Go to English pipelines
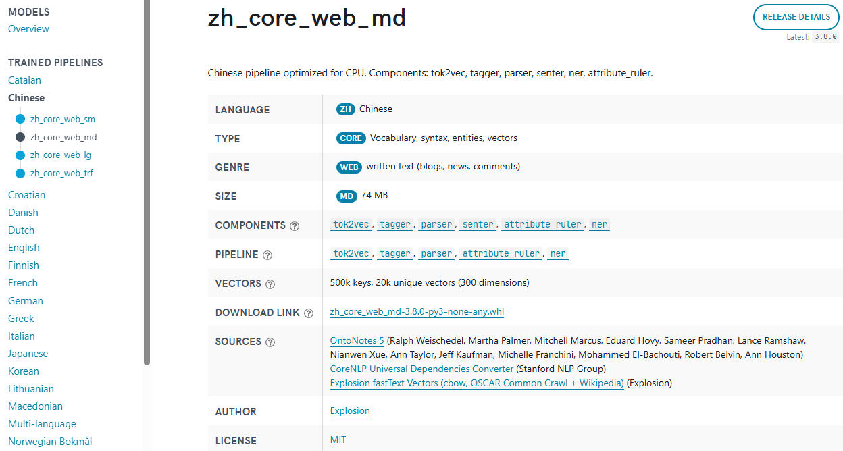 (24, 248)
